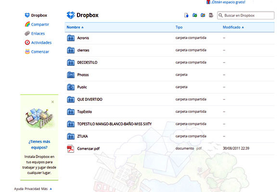Open the clientes folder name

[83, 50]
